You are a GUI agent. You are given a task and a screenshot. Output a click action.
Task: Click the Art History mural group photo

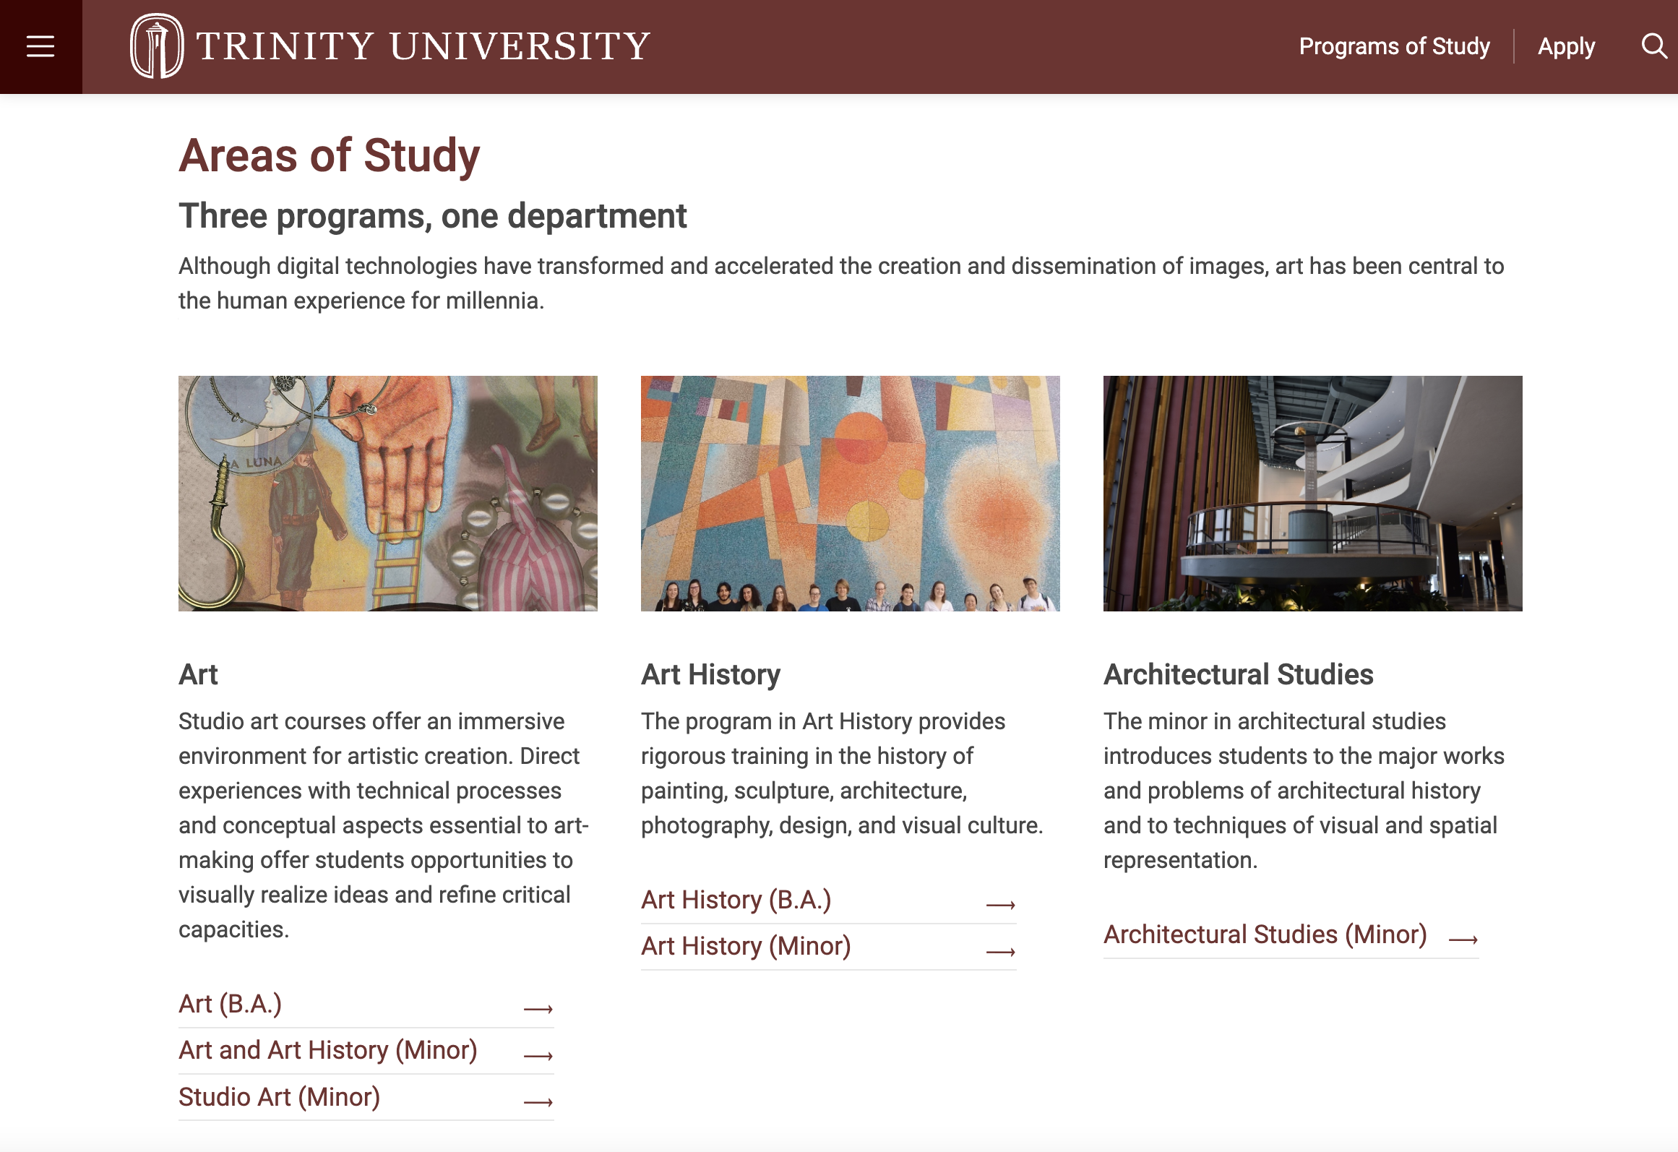click(x=851, y=494)
